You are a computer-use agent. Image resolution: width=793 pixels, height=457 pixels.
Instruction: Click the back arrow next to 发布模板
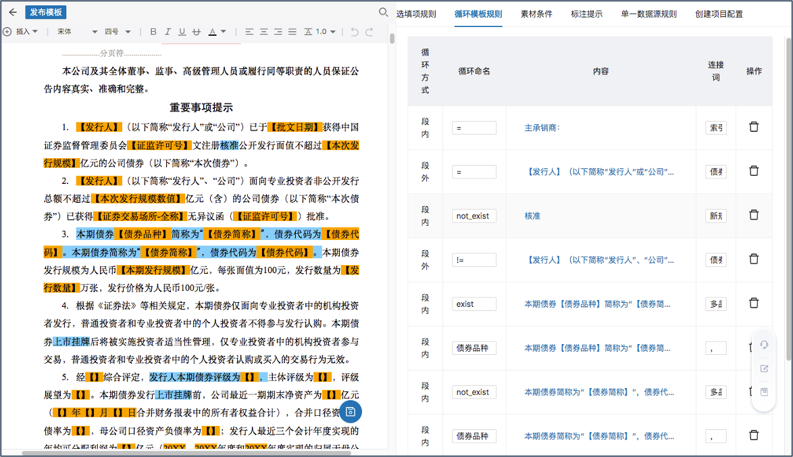tap(12, 12)
